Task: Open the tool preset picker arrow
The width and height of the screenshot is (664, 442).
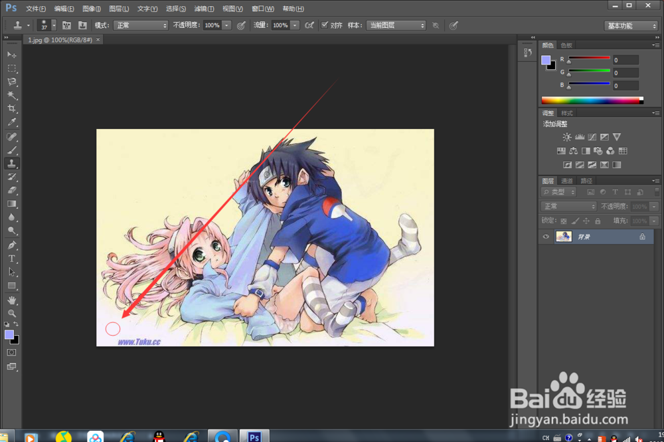Action: coord(29,25)
